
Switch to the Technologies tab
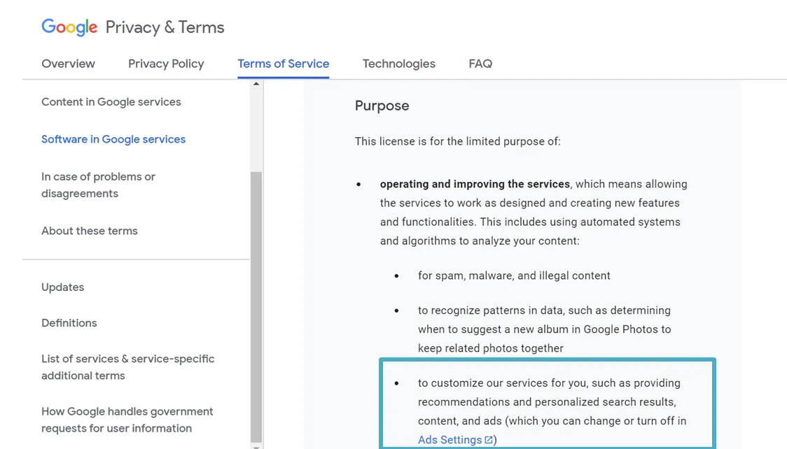tap(398, 64)
